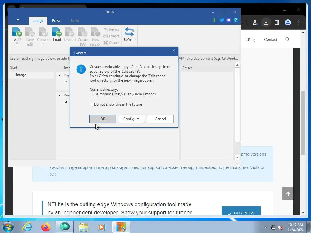
Task: Open the Tools ribbon tab
Action: (x=75, y=21)
